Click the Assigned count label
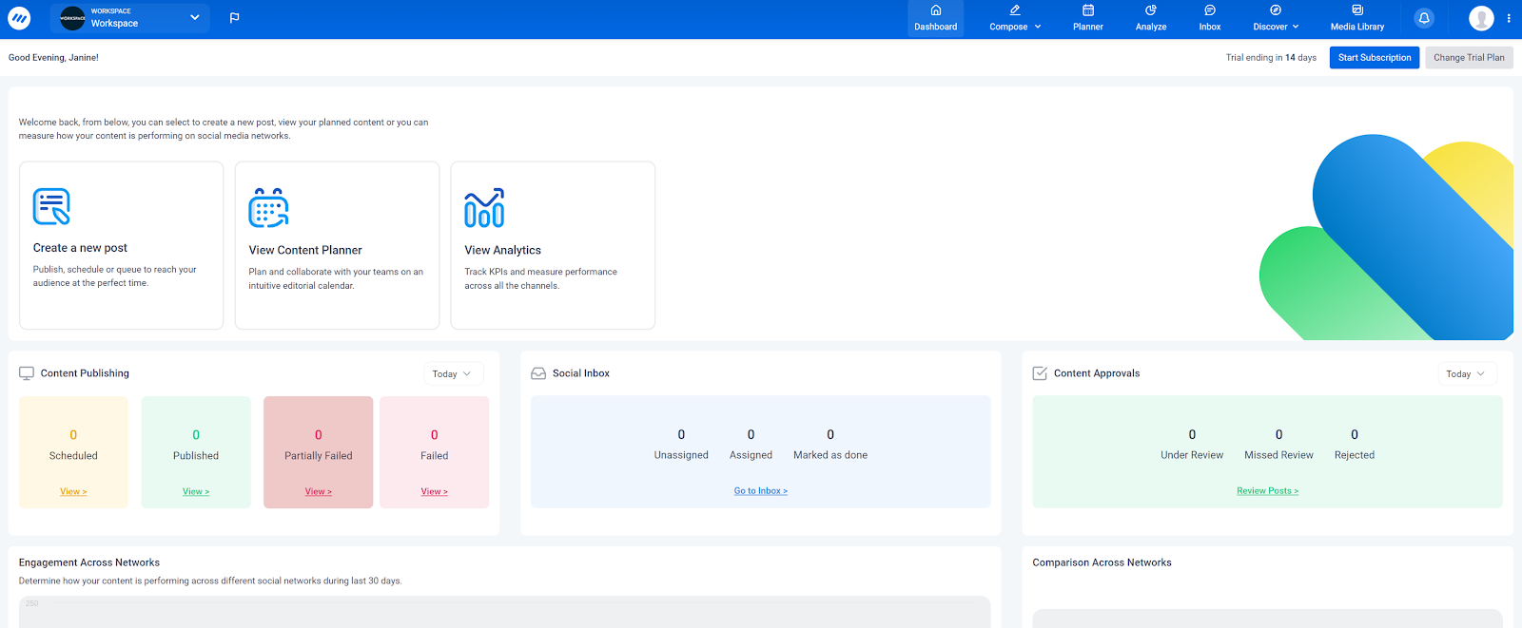1522x628 pixels. click(751, 455)
